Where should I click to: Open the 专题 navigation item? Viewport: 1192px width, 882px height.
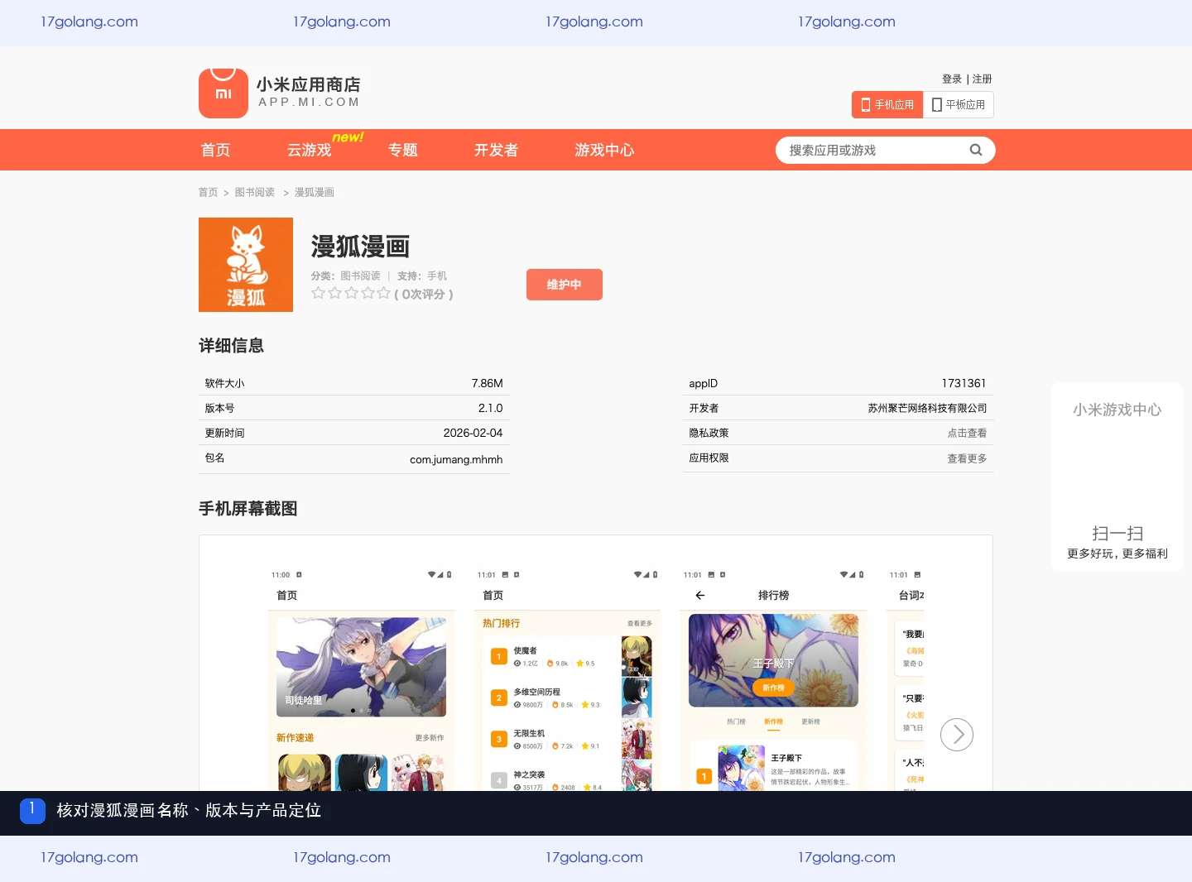click(x=403, y=150)
